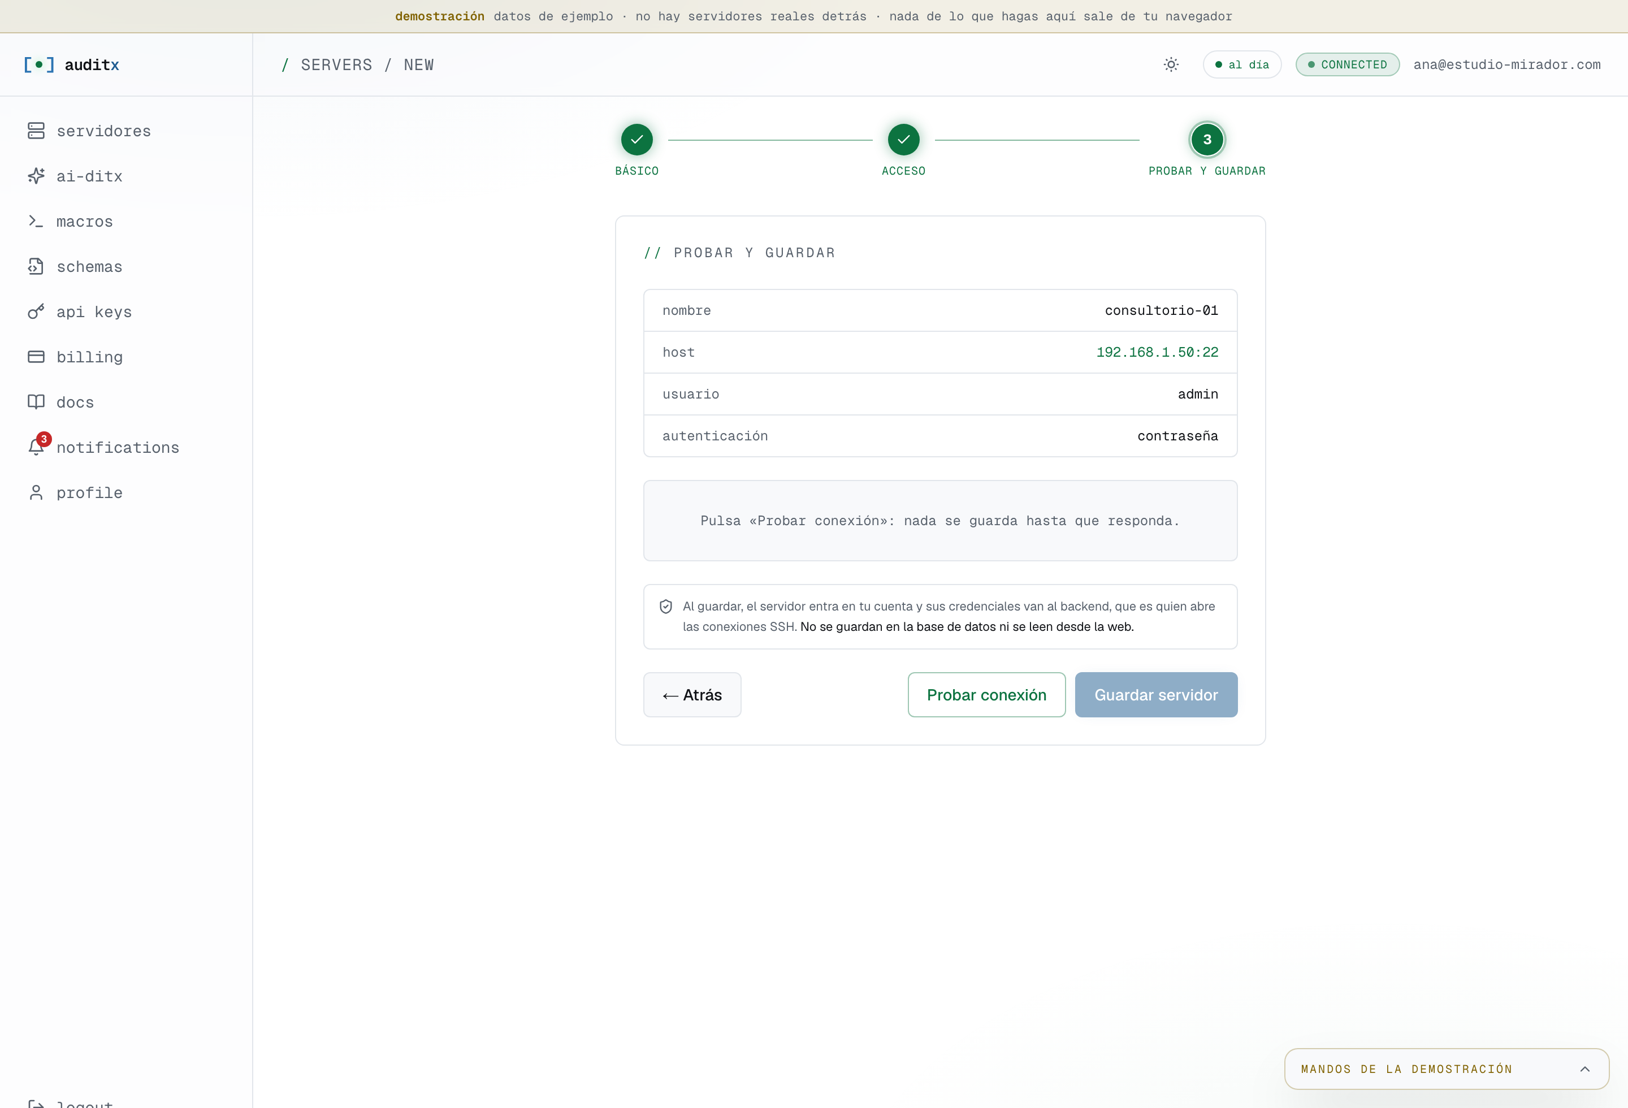This screenshot has width=1628, height=1108.
Task: Click the macros terminal prompt icon
Action: (36, 222)
